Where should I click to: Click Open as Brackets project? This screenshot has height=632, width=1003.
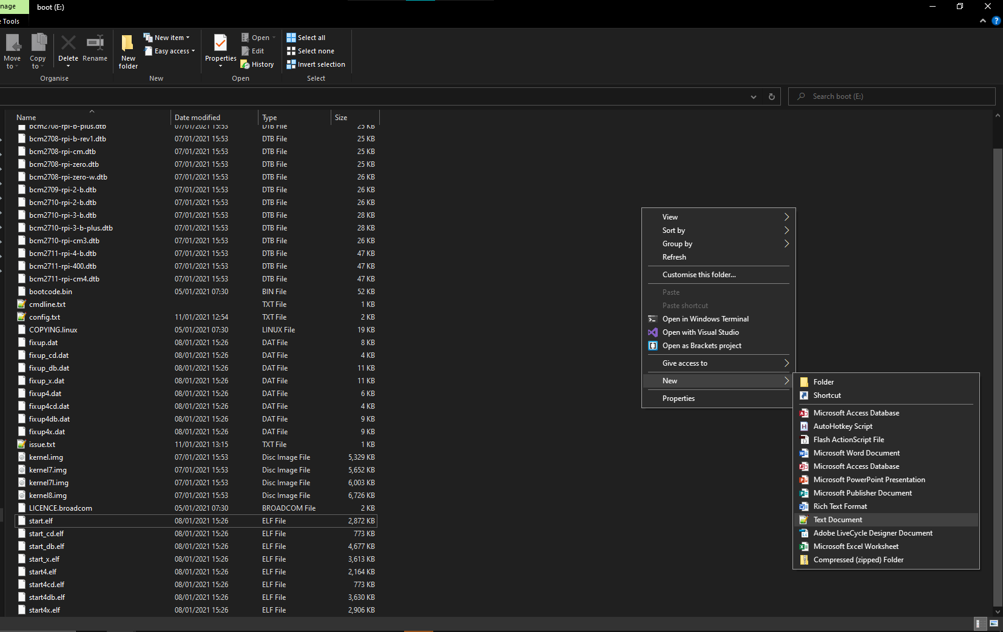pyautogui.click(x=718, y=346)
